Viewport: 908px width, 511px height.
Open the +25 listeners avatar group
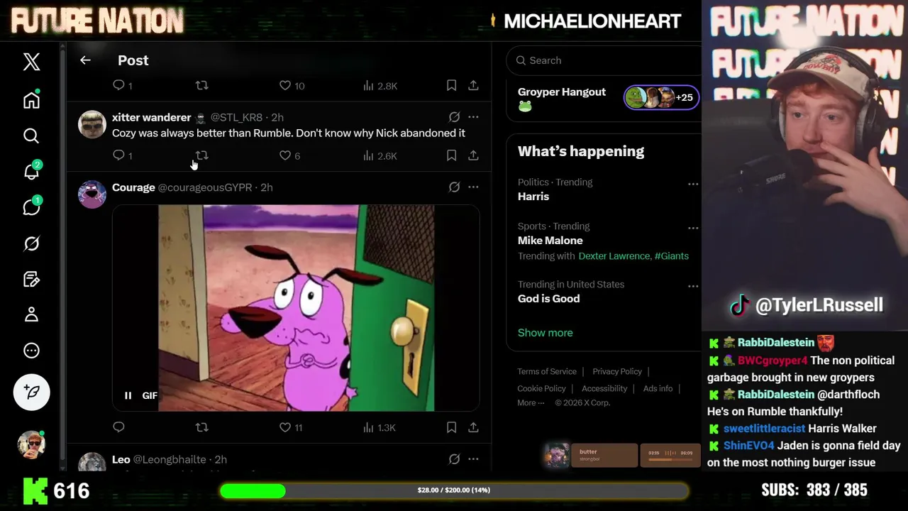[x=661, y=97]
